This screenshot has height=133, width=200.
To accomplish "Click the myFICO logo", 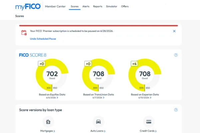I will point(28,7).
